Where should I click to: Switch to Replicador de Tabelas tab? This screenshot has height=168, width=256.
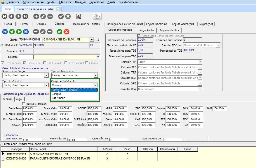coord(86,24)
